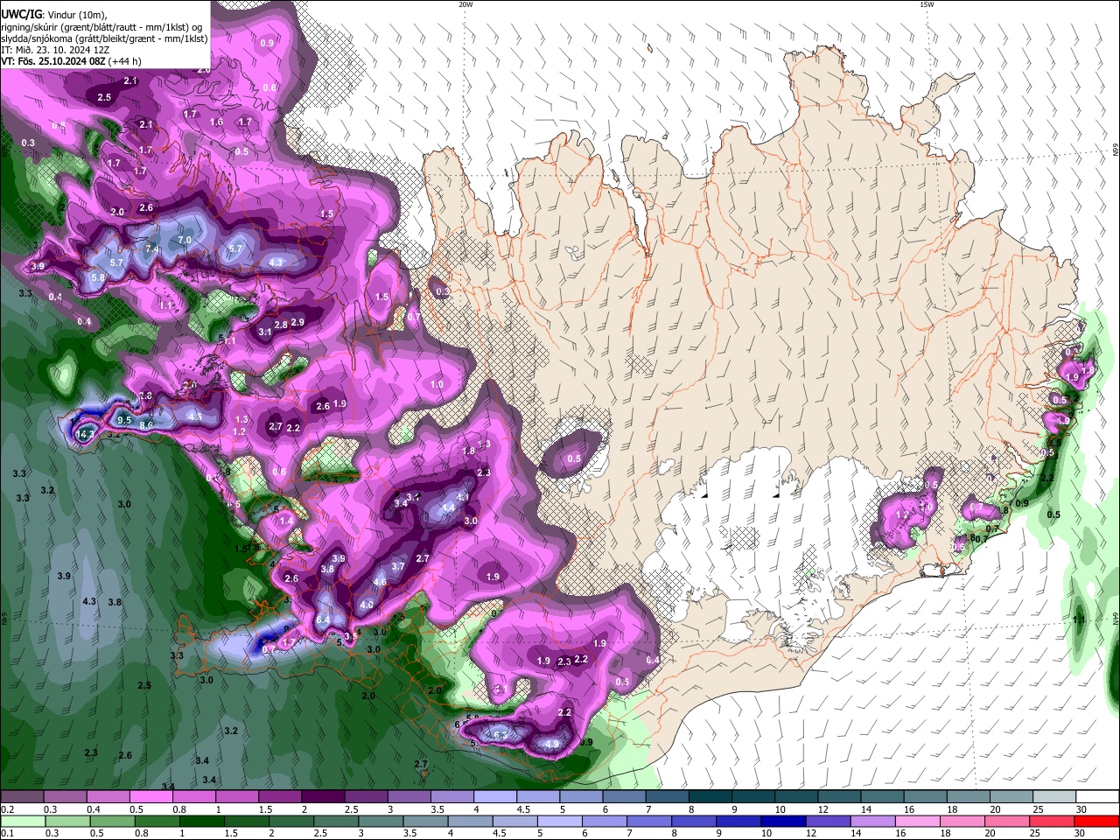Click the '14.3' precipitation value
1120x840 pixels.
coord(86,434)
